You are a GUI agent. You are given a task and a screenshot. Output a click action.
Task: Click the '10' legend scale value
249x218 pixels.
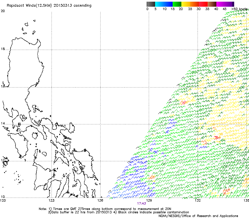coord(165,9)
